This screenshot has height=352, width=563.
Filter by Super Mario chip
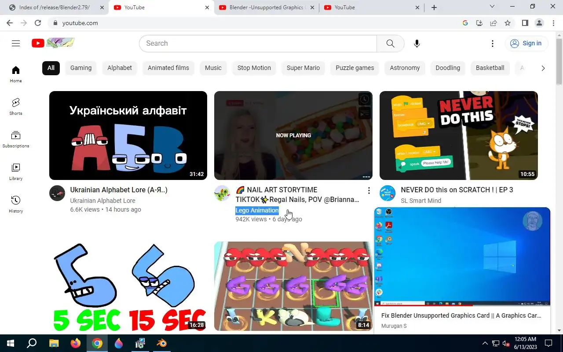(303, 68)
